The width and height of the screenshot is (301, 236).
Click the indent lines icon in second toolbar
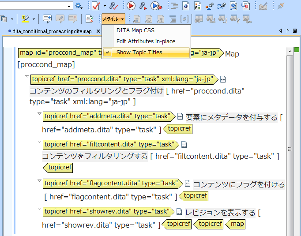[173, 19]
